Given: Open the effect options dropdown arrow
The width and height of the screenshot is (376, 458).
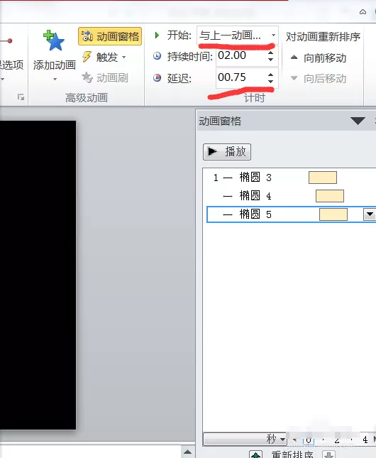Looking at the screenshot, I should point(3,79).
